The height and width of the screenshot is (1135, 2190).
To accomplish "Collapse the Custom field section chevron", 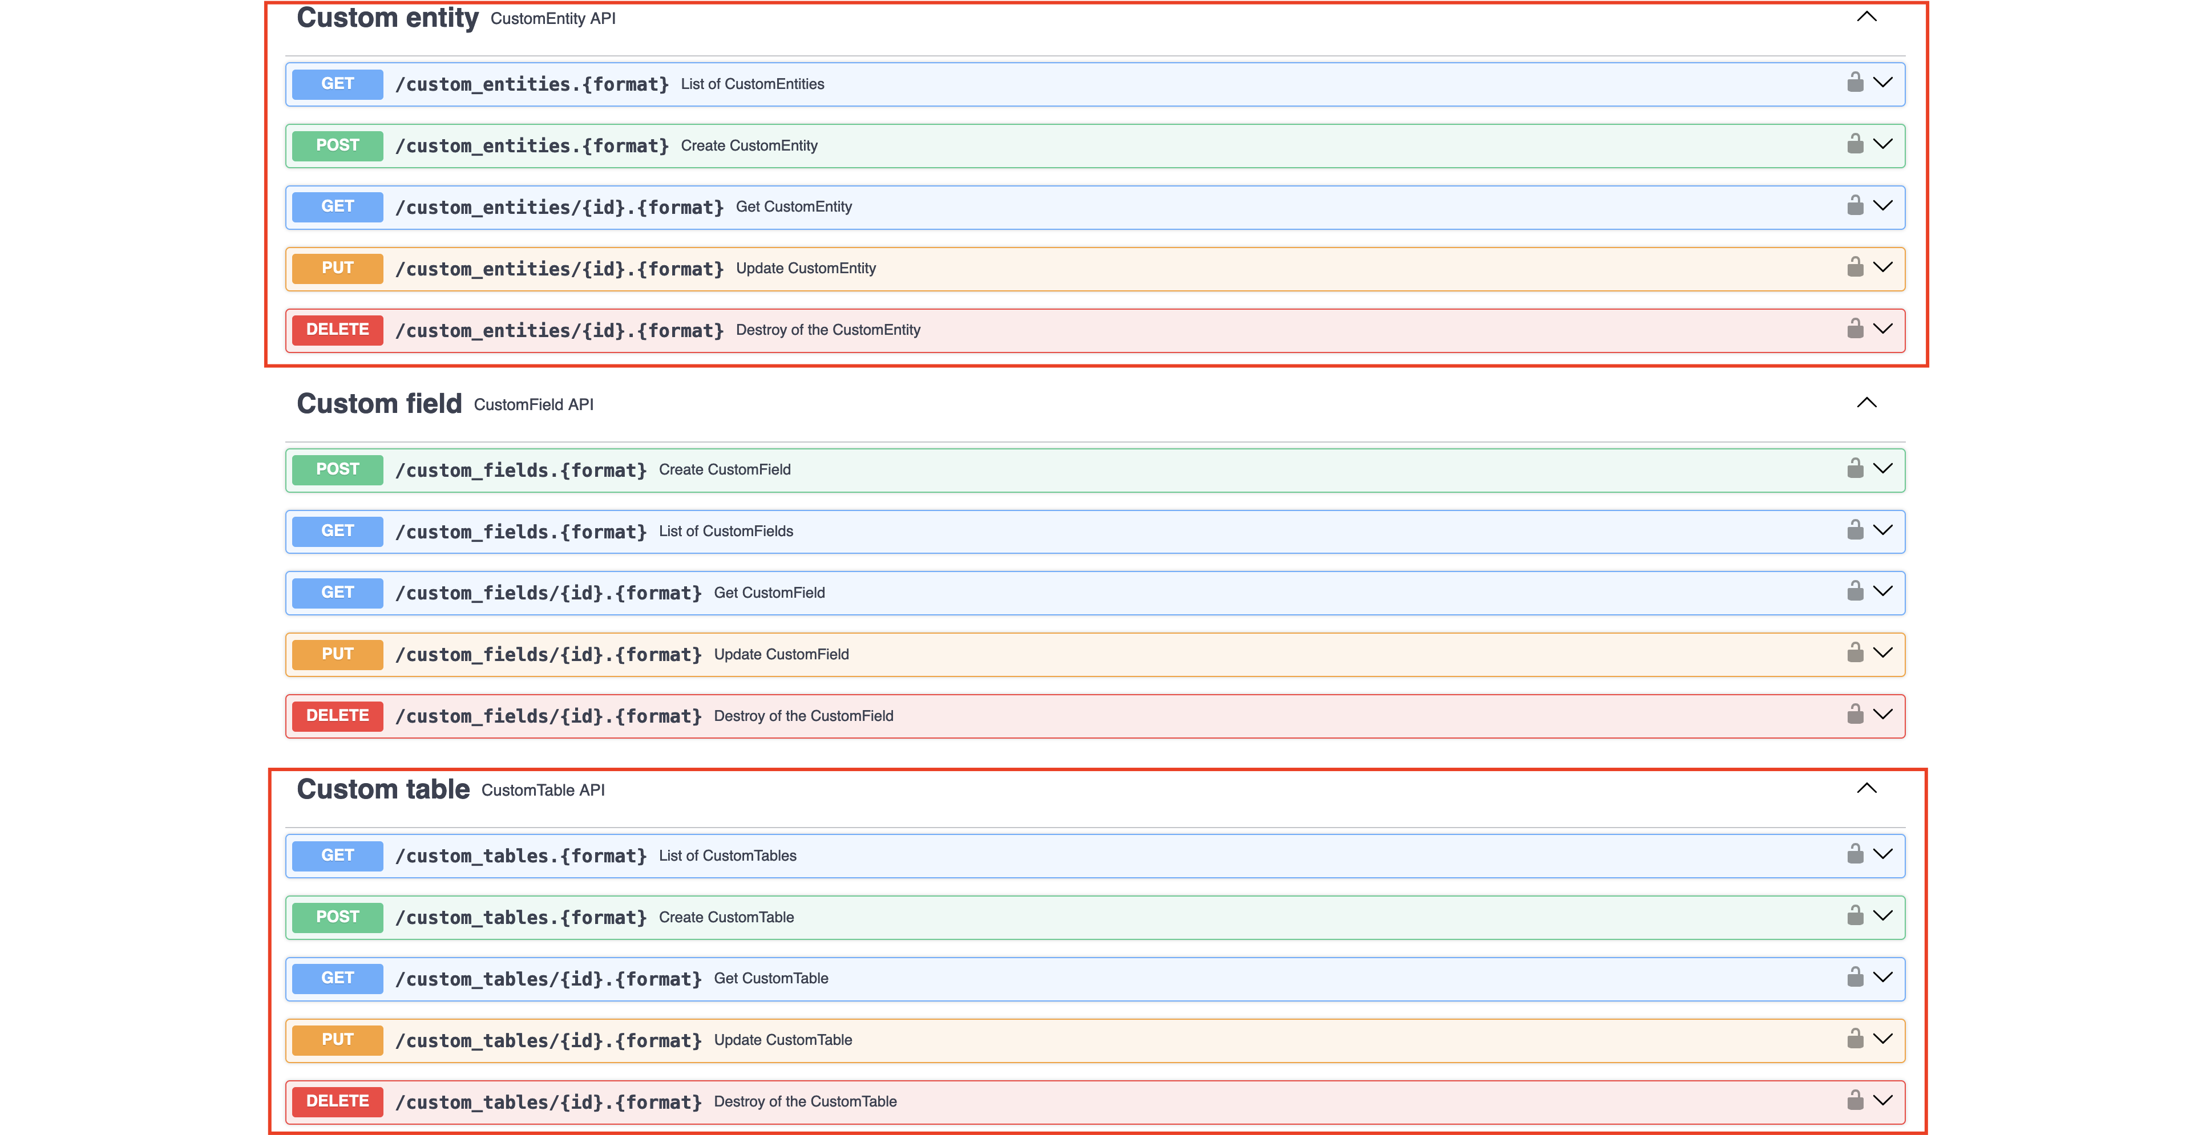I will tap(1866, 403).
